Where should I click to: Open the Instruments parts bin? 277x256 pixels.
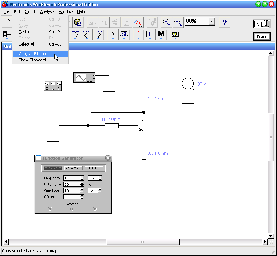(x=175, y=35)
